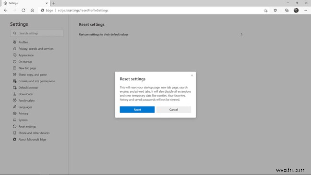Open the Collections icon

(x=287, y=11)
